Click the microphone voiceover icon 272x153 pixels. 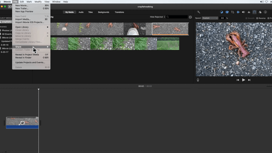198,80
